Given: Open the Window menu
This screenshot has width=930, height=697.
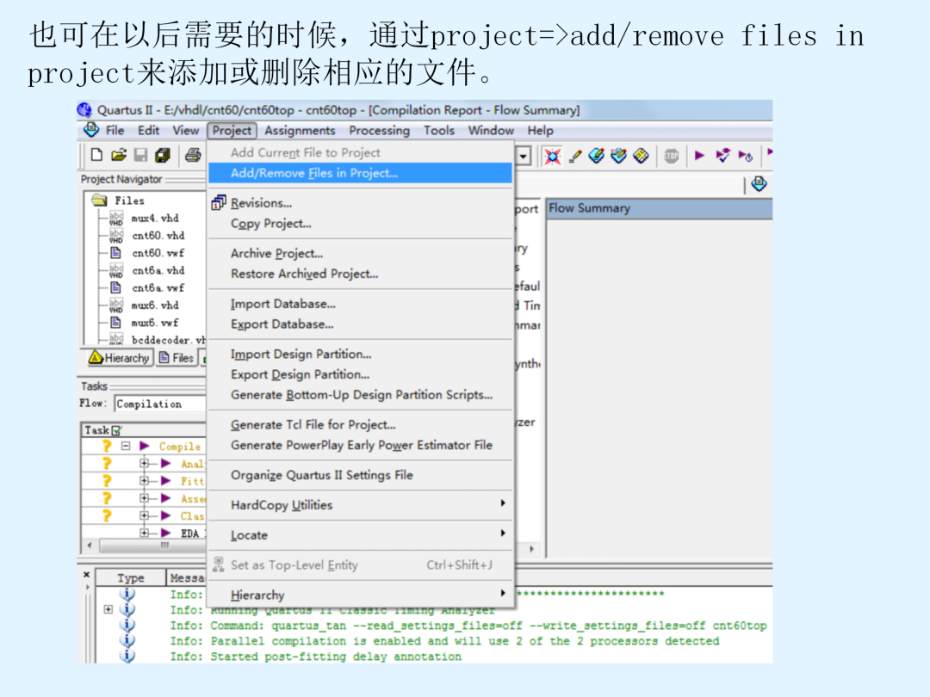Looking at the screenshot, I should coord(491,131).
